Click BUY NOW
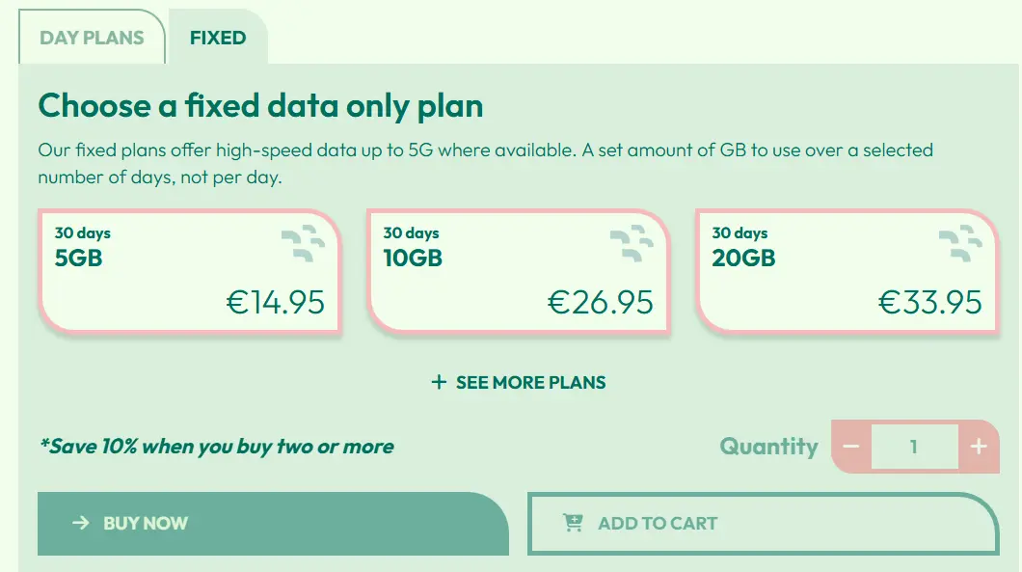 pos(272,523)
